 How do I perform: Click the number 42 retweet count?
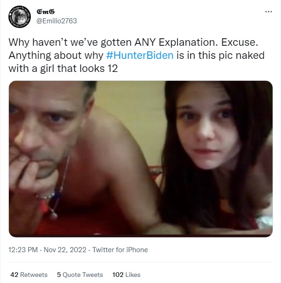(x=14, y=275)
